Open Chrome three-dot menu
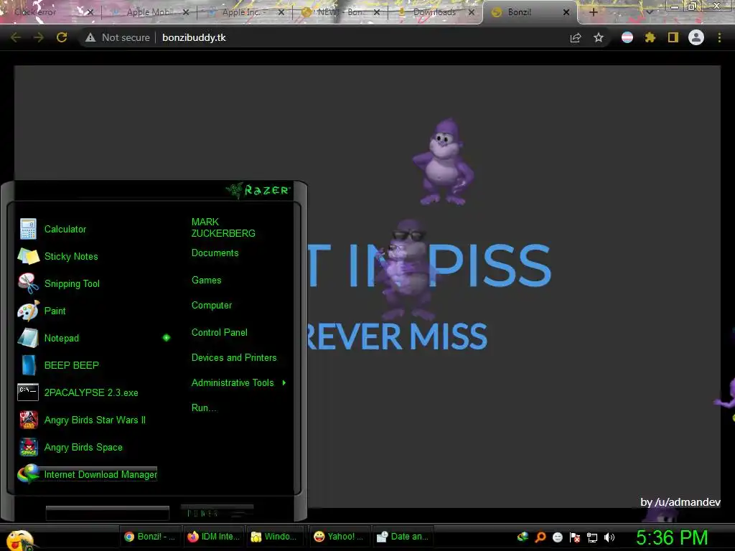The height and width of the screenshot is (551, 735). tap(719, 37)
